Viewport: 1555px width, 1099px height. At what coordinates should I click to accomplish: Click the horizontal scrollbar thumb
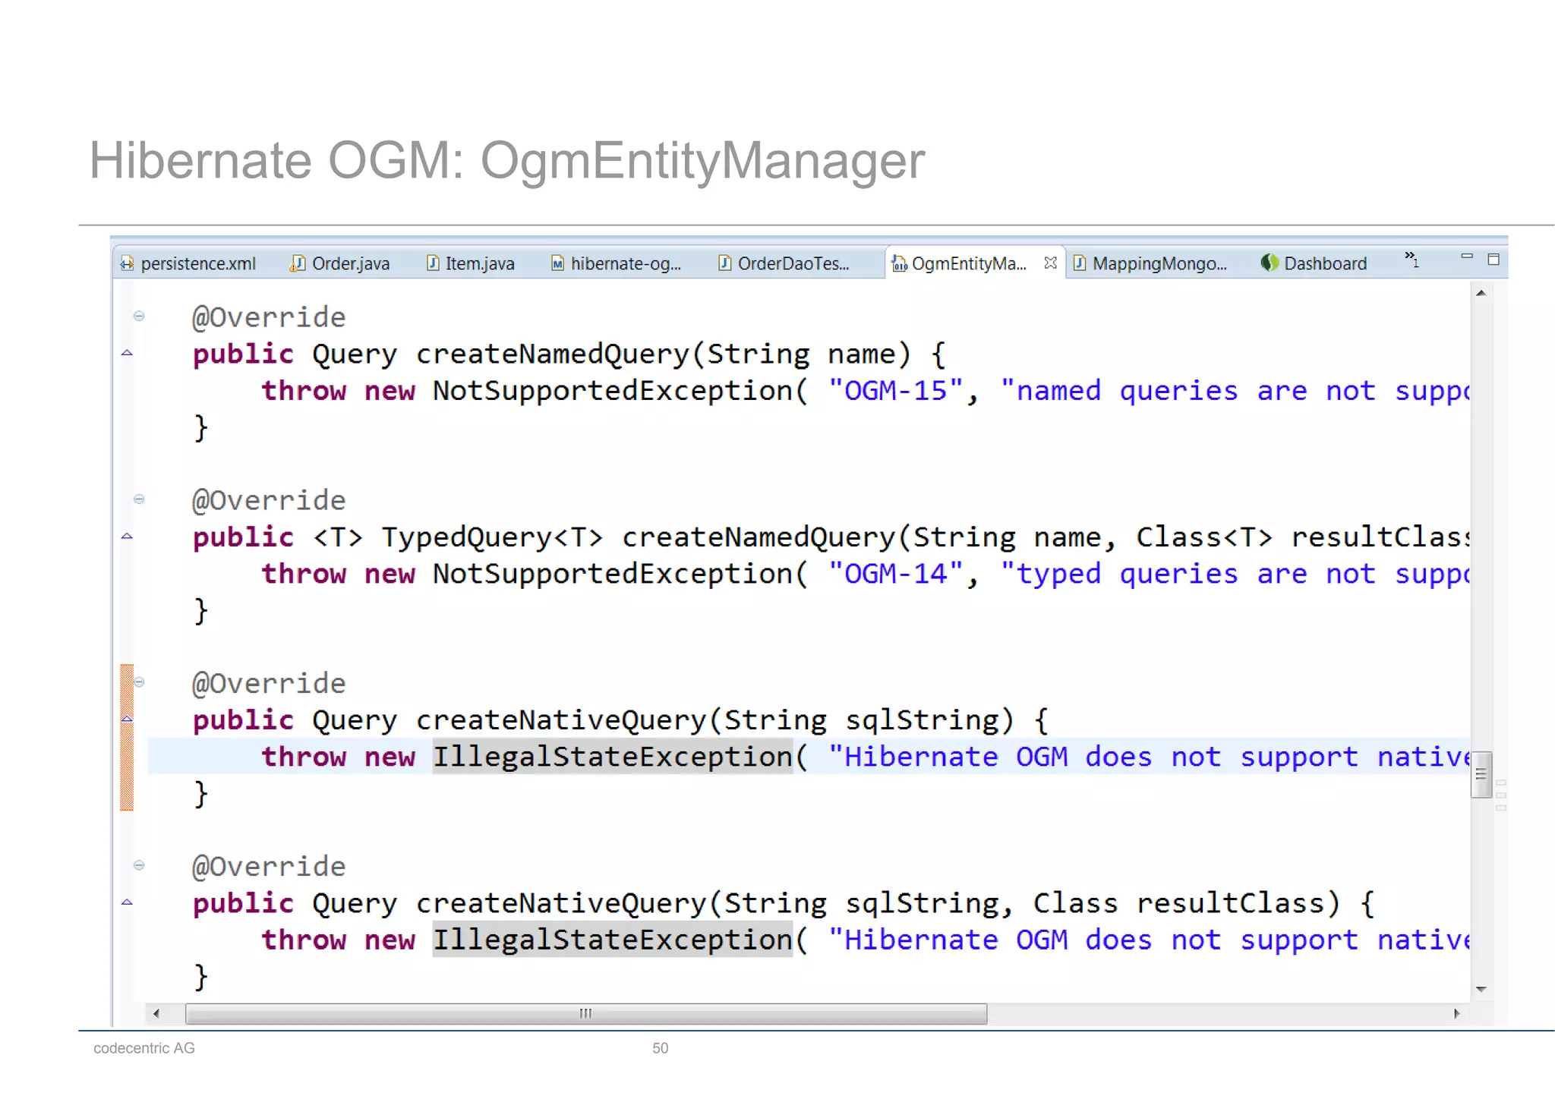coord(586,1013)
